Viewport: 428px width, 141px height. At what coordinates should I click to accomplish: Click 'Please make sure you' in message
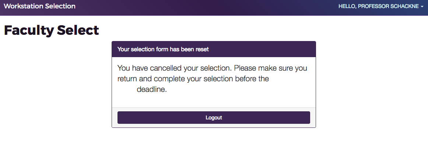270,68
